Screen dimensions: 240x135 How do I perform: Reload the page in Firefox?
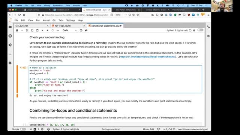coord(19,15)
